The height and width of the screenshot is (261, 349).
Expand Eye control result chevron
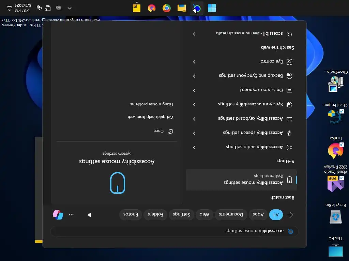coord(194,62)
